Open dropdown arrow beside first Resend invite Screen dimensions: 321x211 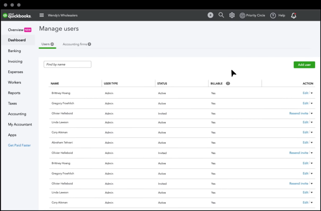pos(312,113)
